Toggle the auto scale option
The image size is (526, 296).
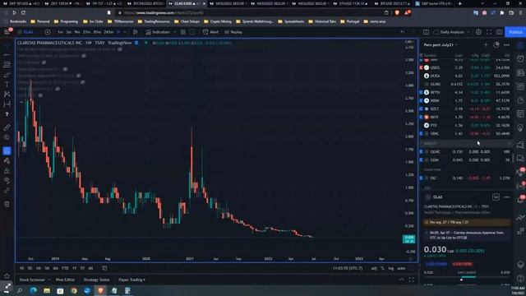[401, 268]
